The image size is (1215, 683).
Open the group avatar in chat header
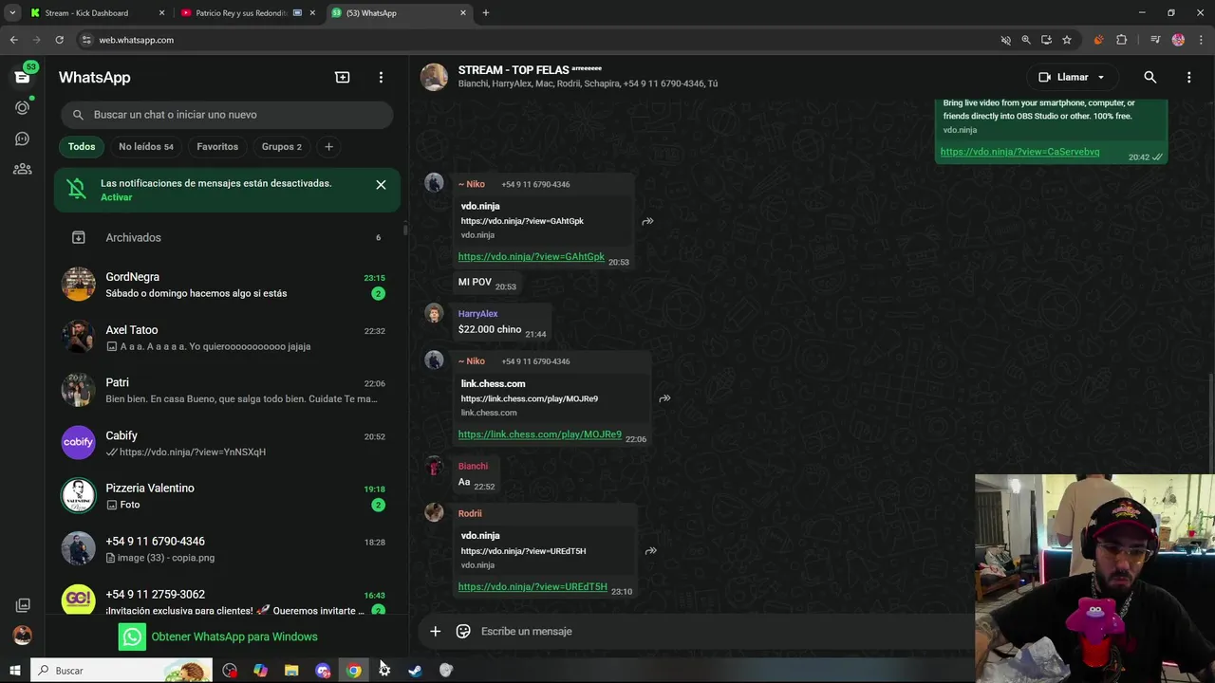435,77
